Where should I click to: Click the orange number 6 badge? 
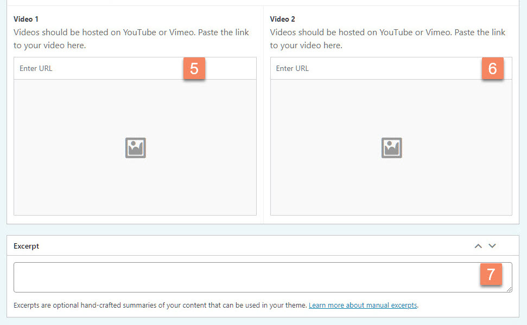tap(492, 69)
